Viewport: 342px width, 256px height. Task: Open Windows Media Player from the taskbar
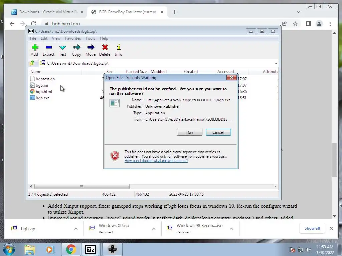[x=49, y=249]
